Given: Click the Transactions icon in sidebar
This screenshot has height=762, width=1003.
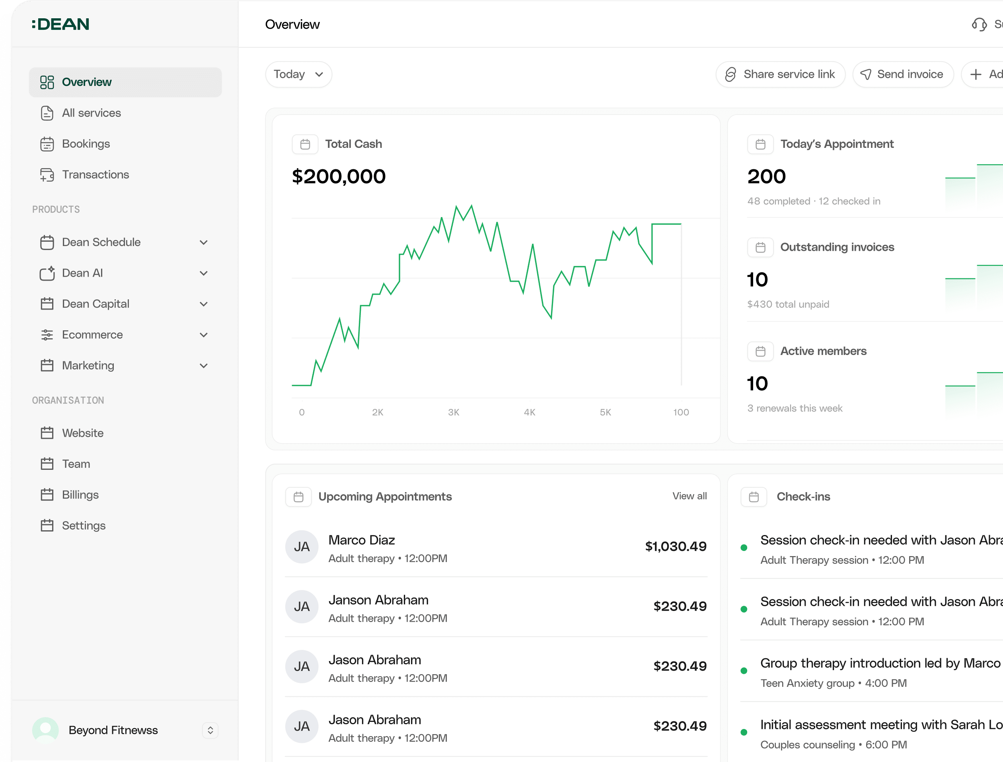Looking at the screenshot, I should pos(47,175).
